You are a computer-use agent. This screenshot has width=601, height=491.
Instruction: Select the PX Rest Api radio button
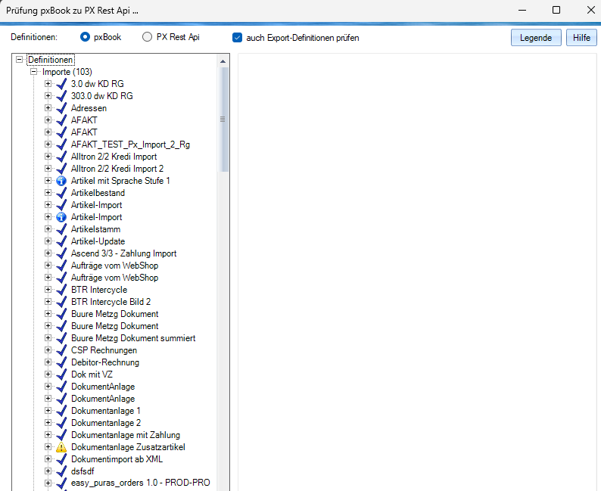(148, 37)
